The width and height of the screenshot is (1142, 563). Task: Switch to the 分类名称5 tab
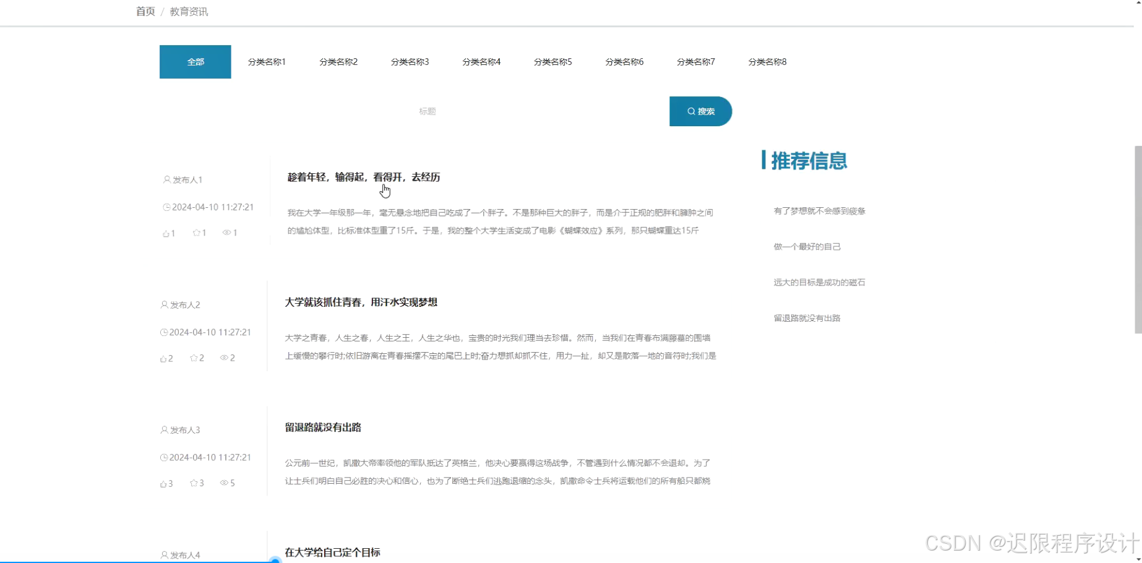click(553, 62)
